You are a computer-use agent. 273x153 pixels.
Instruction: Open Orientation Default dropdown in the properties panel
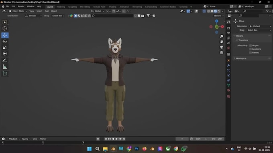click(260, 26)
